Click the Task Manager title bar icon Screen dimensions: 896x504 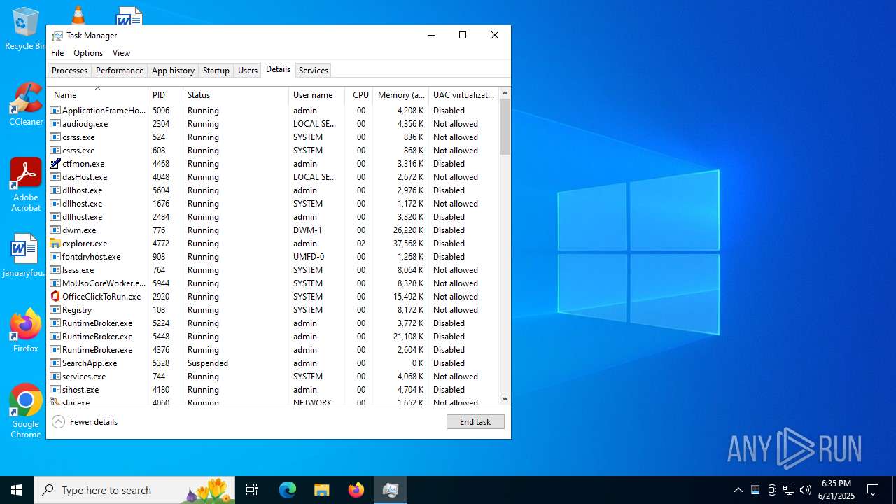point(57,36)
